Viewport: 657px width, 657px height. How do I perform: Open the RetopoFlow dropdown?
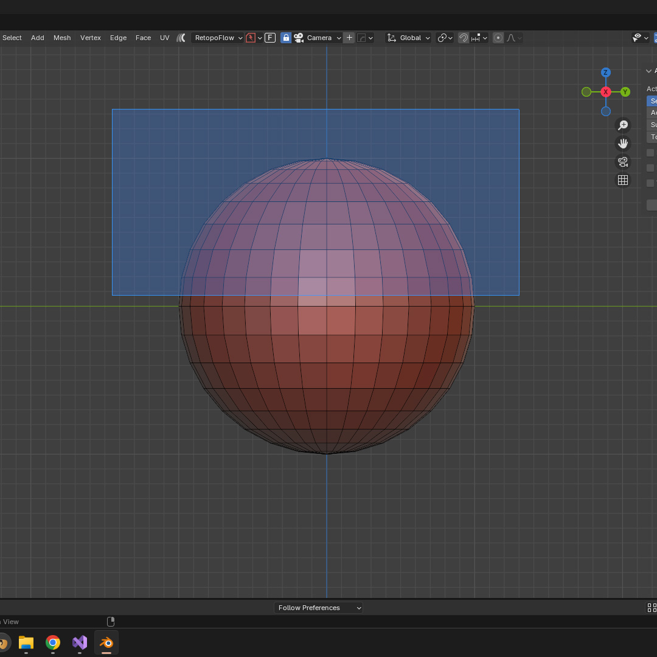click(218, 38)
